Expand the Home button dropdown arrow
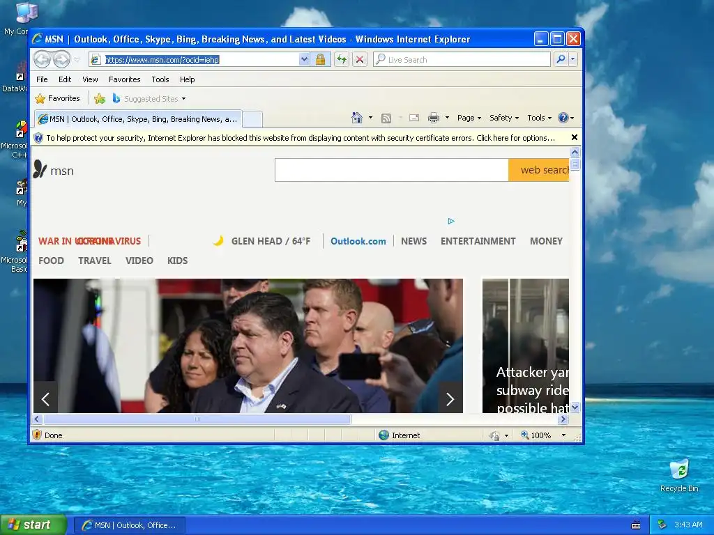The height and width of the screenshot is (535, 714). tap(370, 118)
